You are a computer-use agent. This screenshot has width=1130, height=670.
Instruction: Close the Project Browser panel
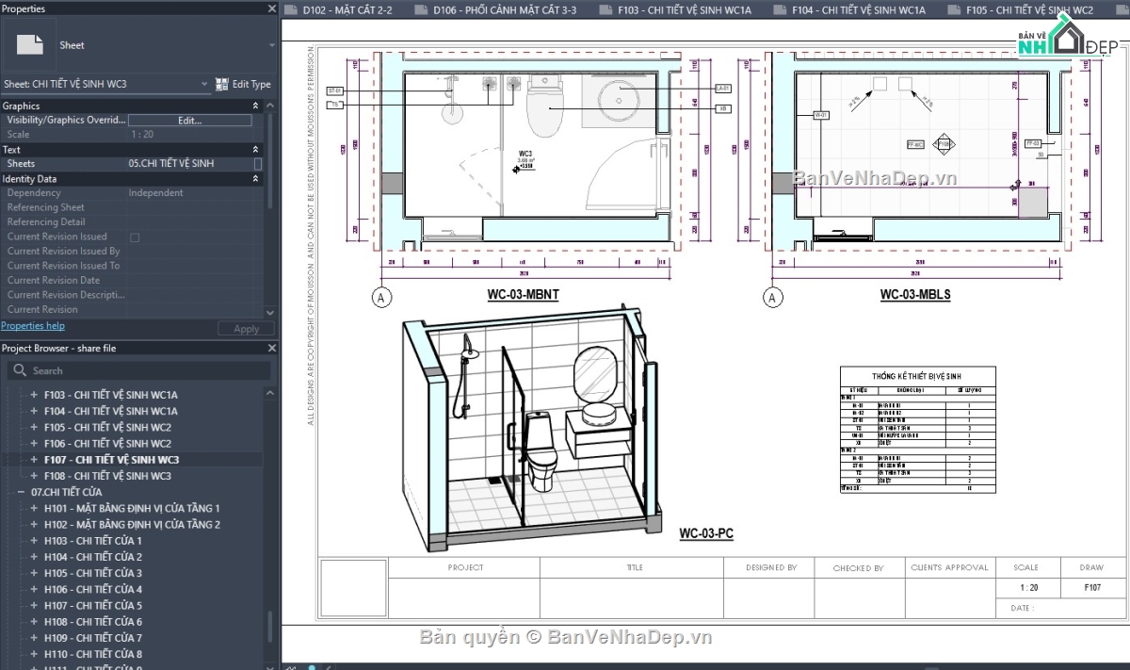pyautogui.click(x=271, y=348)
